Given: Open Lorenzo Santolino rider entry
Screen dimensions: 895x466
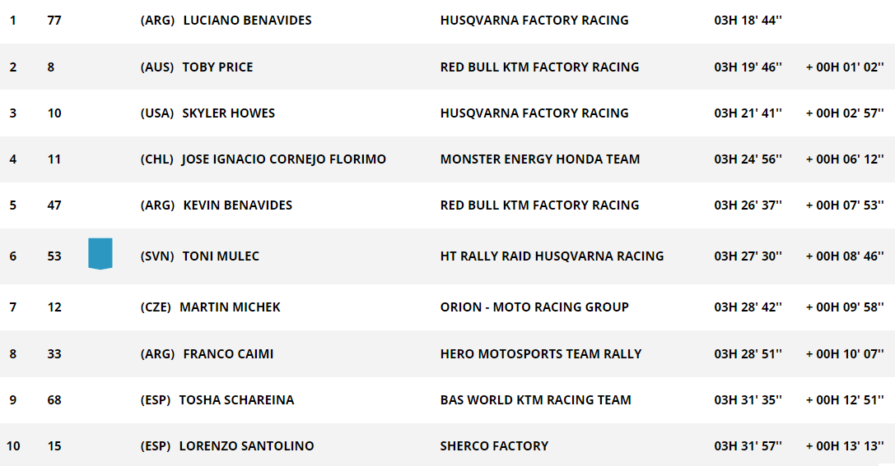Looking at the screenshot, I should 246,446.
